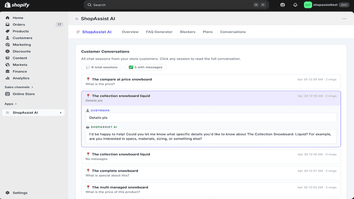Collapse the expanded collection snowboard liquid session

click(x=211, y=98)
